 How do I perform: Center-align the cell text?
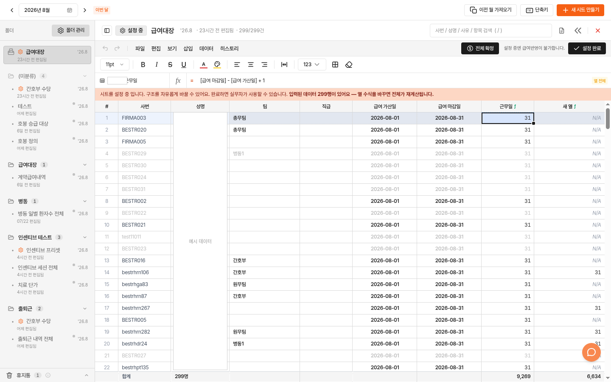(251, 65)
